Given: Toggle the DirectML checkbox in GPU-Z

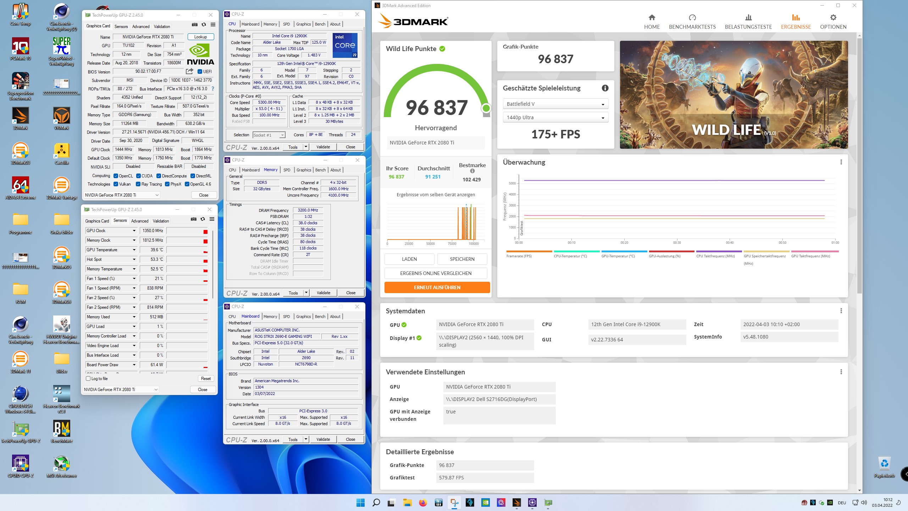Looking at the screenshot, I should click(193, 176).
